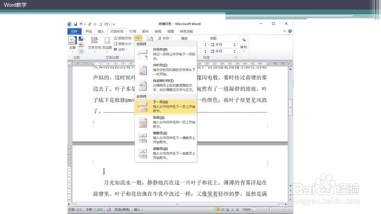The image size is (381, 214).
Task: Click the zoom slider handle
Action: (x=270, y=209)
